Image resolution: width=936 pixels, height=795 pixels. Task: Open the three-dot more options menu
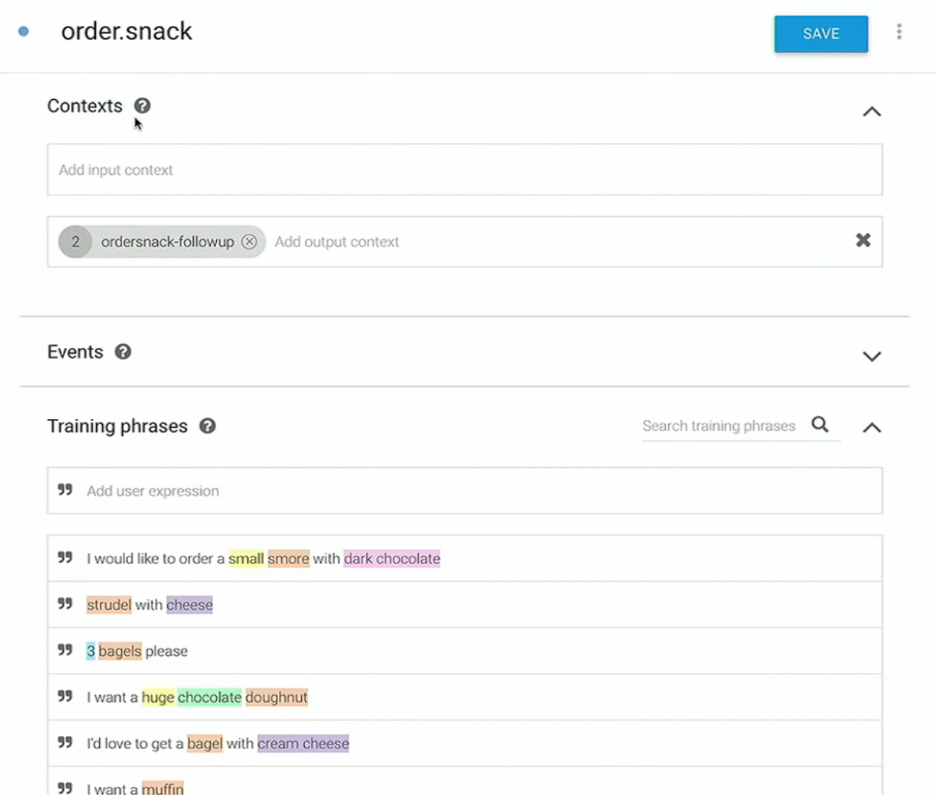(899, 32)
